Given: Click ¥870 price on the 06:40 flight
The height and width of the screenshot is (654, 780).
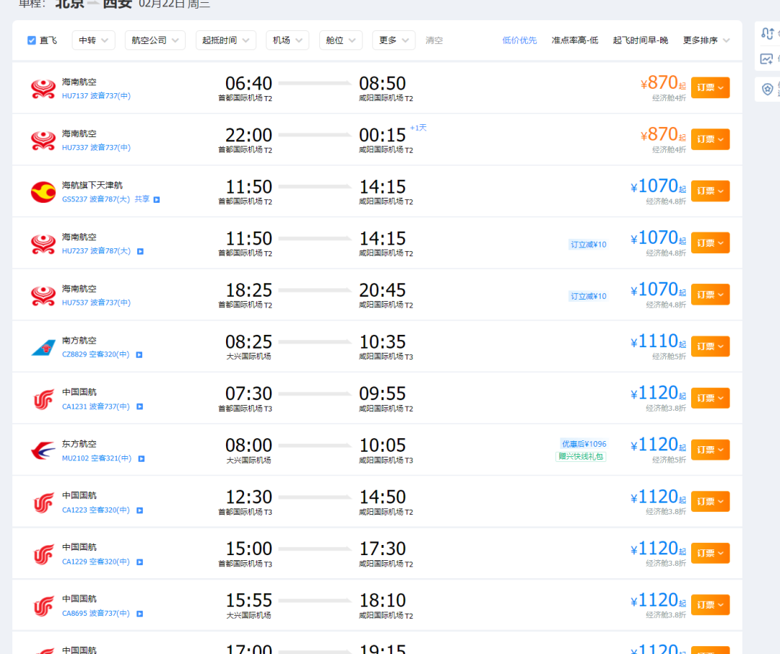Looking at the screenshot, I should pos(663,83).
